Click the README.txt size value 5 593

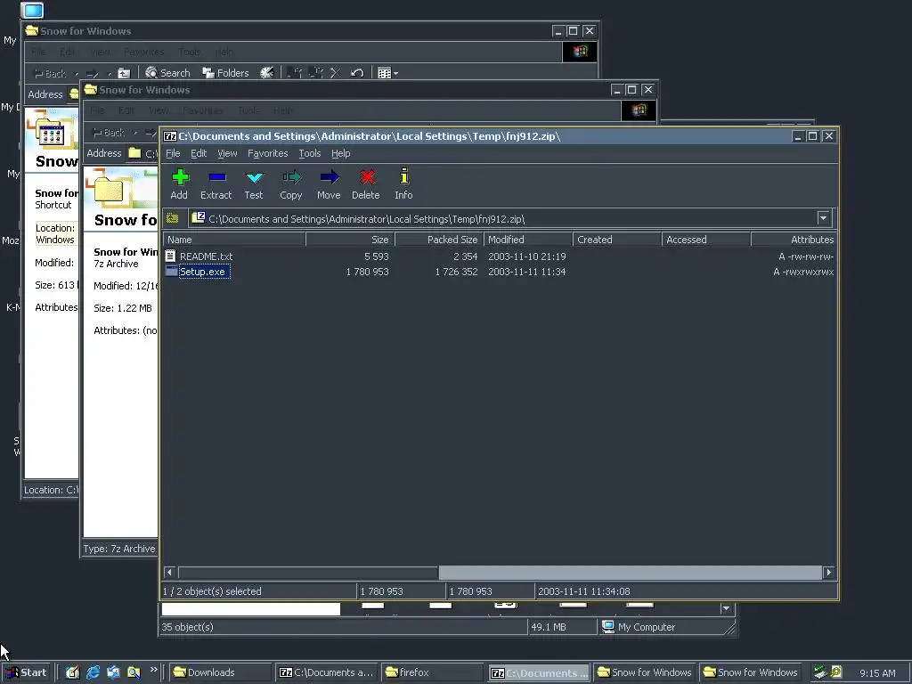coord(377,256)
